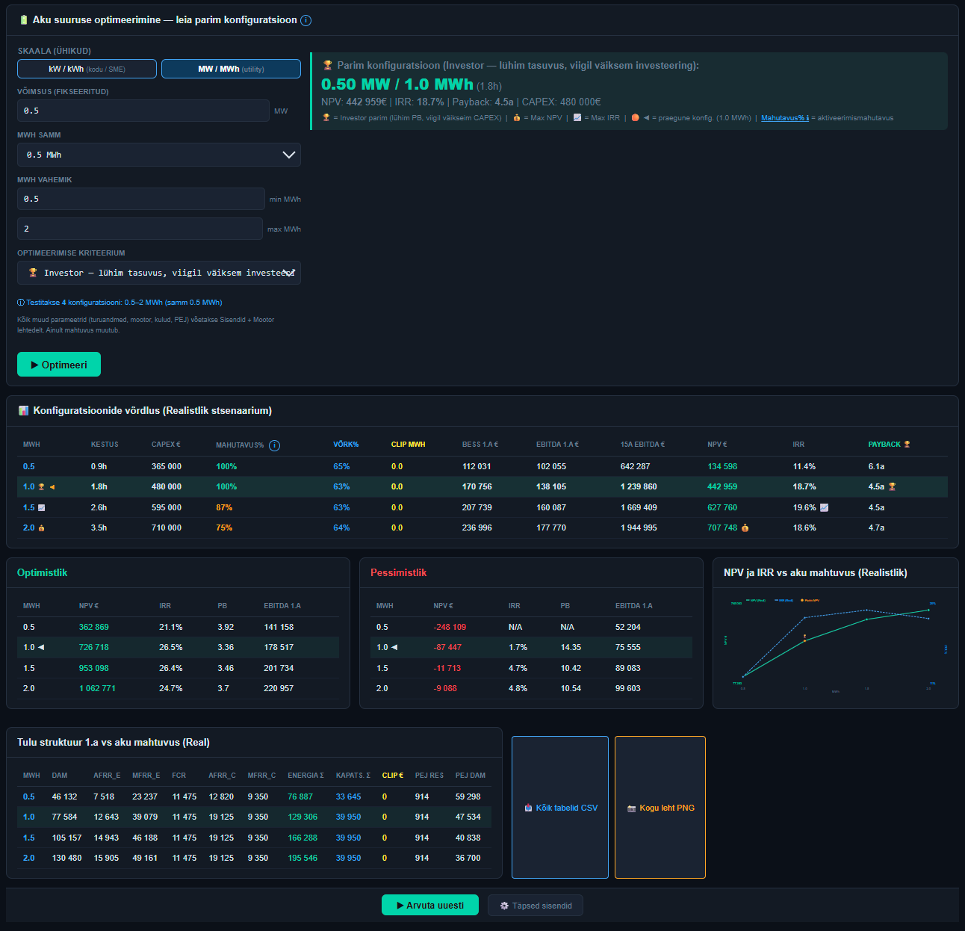Click the Võimsus power input field
This screenshot has width=965, height=931.
pos(143,111)
